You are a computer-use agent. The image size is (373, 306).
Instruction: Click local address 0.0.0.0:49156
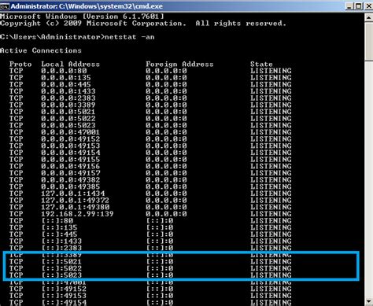tap(70, 167)
